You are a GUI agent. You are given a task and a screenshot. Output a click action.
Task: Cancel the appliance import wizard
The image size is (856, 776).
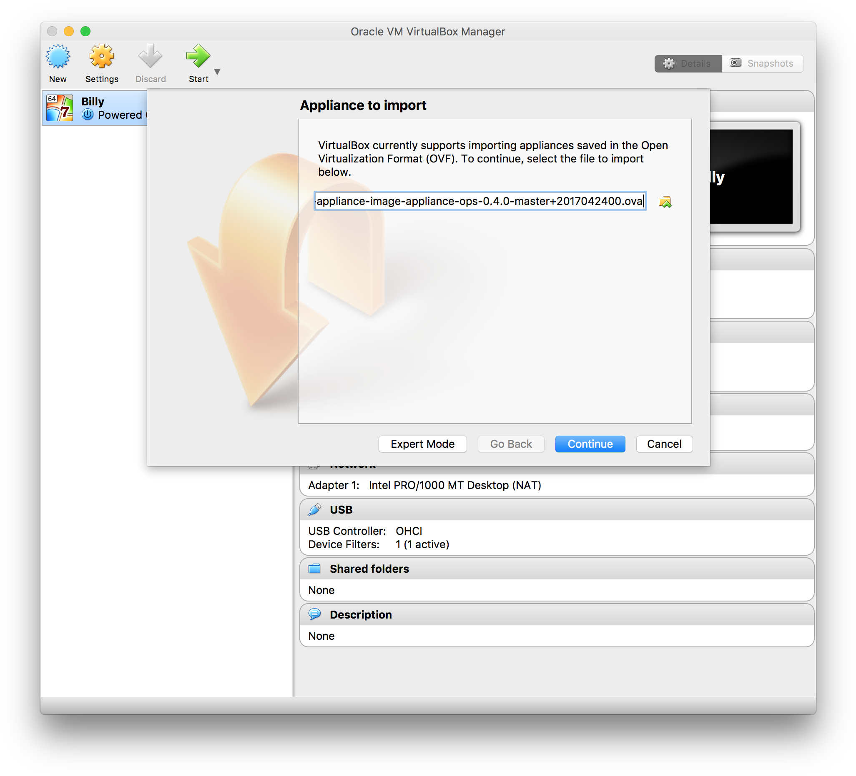(664, 444)
